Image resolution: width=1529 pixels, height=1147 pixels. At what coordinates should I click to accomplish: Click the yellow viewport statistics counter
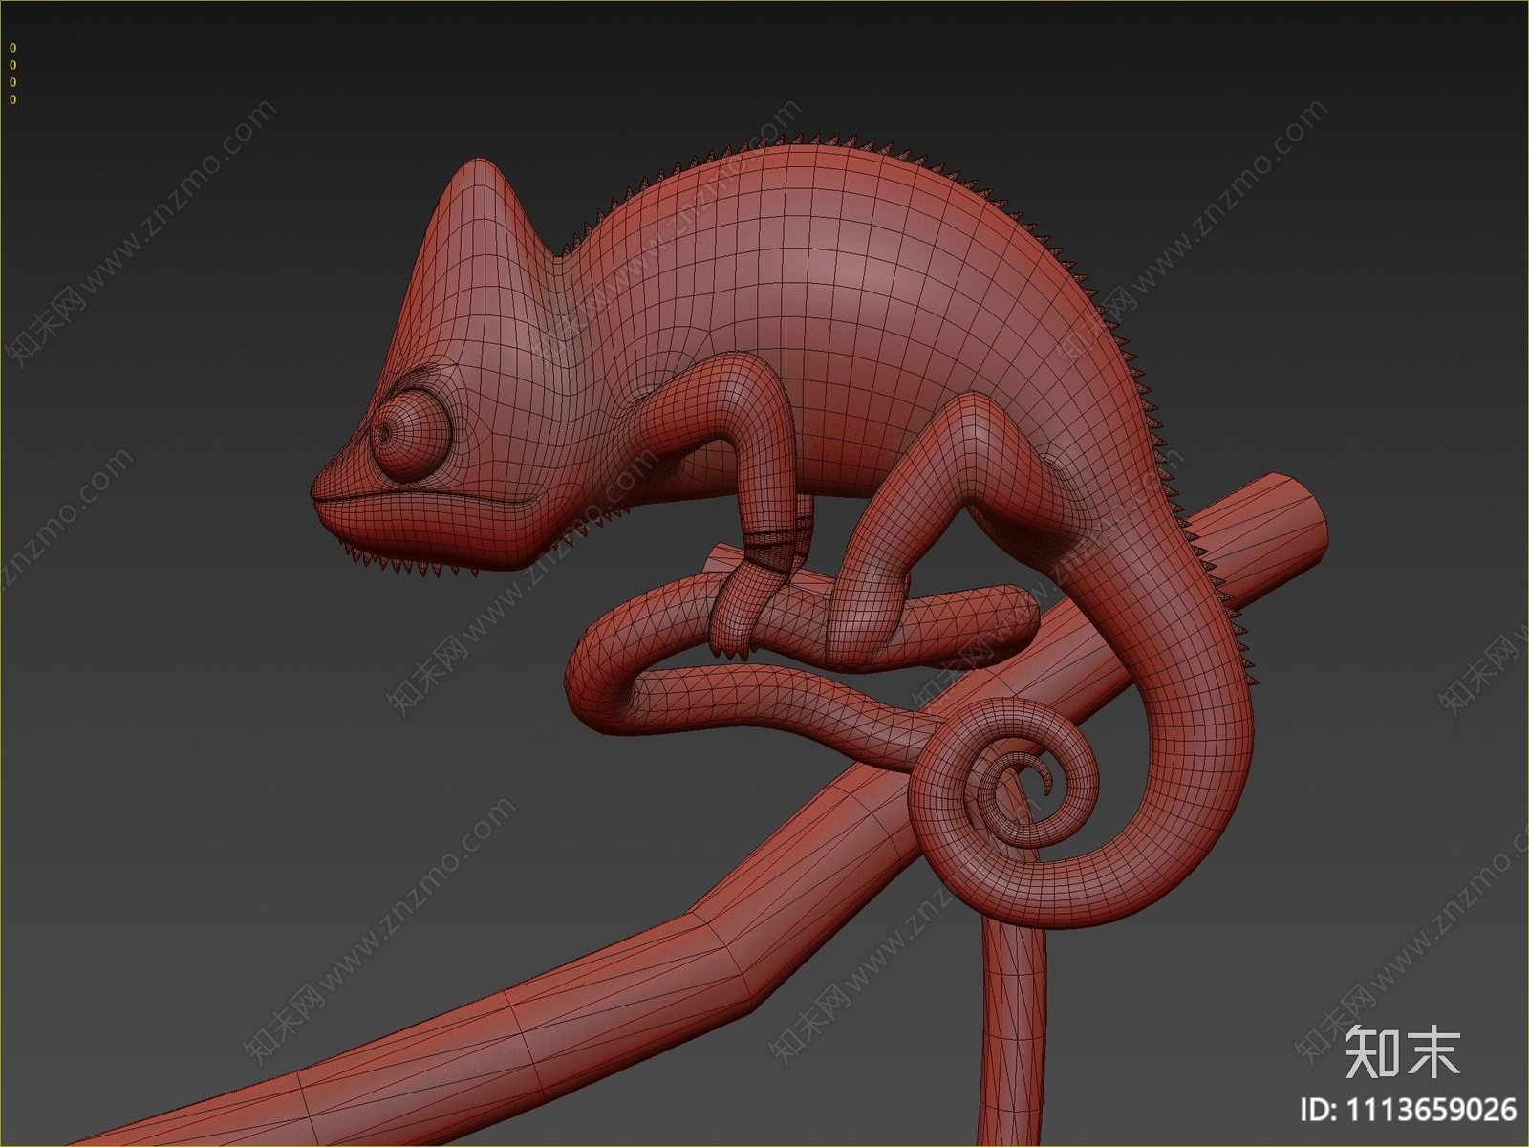(x=12, y=74)
